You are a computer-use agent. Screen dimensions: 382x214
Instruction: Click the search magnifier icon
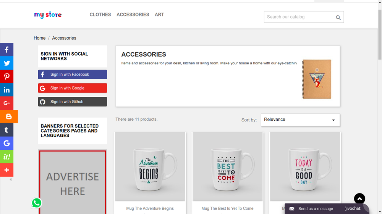coord(338,18)
